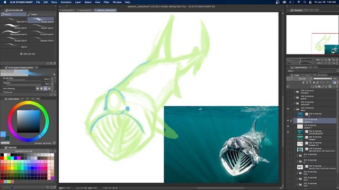Open the Animation menu

(x=66, y=2)
